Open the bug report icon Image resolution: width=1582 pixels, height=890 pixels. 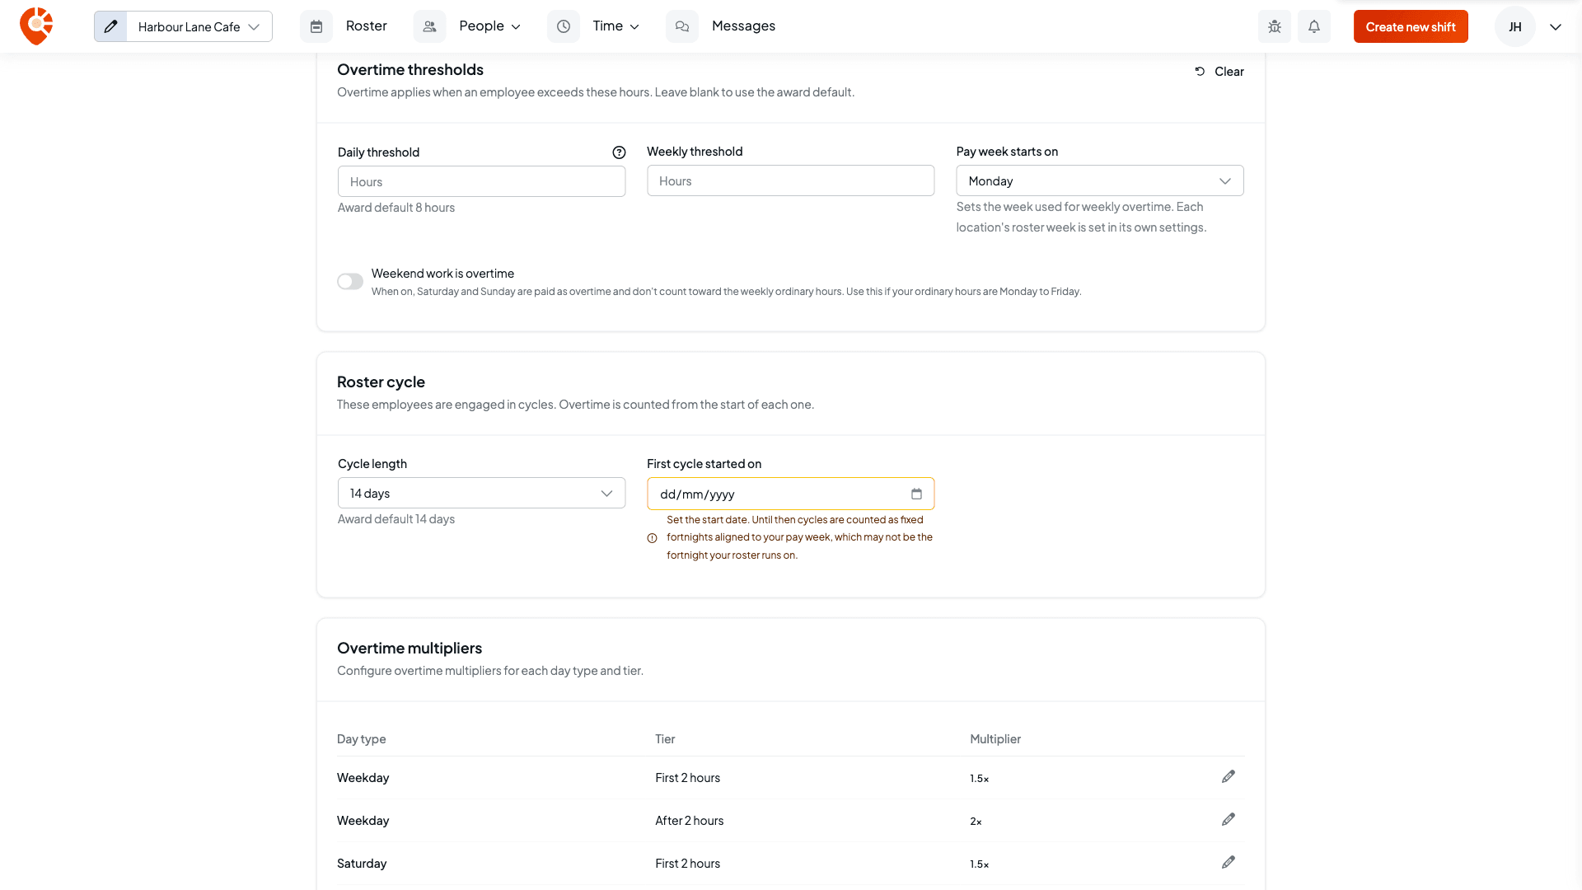(x=1275, y=26)
